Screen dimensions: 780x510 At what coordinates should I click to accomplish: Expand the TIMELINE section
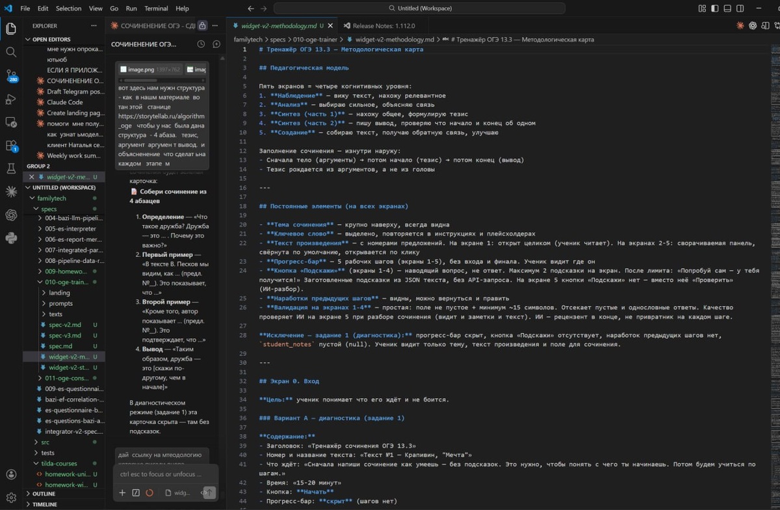pos(64,504)
